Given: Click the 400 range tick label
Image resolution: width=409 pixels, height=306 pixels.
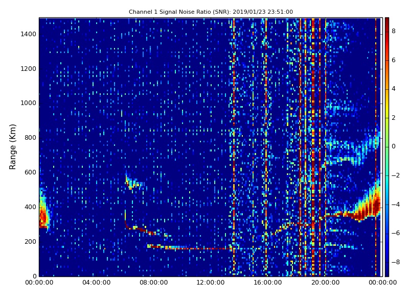Looking at the screenshot, I should pos(30,207).
